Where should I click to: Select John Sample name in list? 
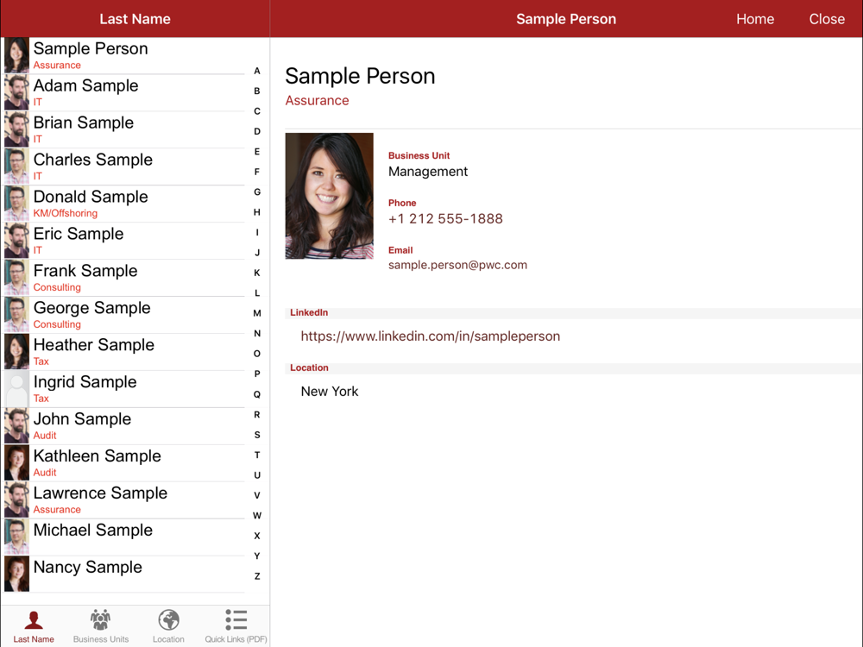tap(83, 419)
